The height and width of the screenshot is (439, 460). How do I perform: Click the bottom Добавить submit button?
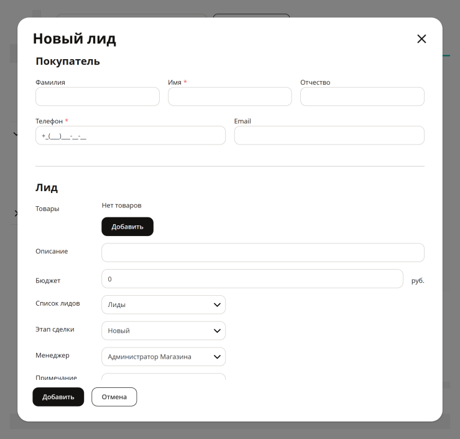[58, 397]
